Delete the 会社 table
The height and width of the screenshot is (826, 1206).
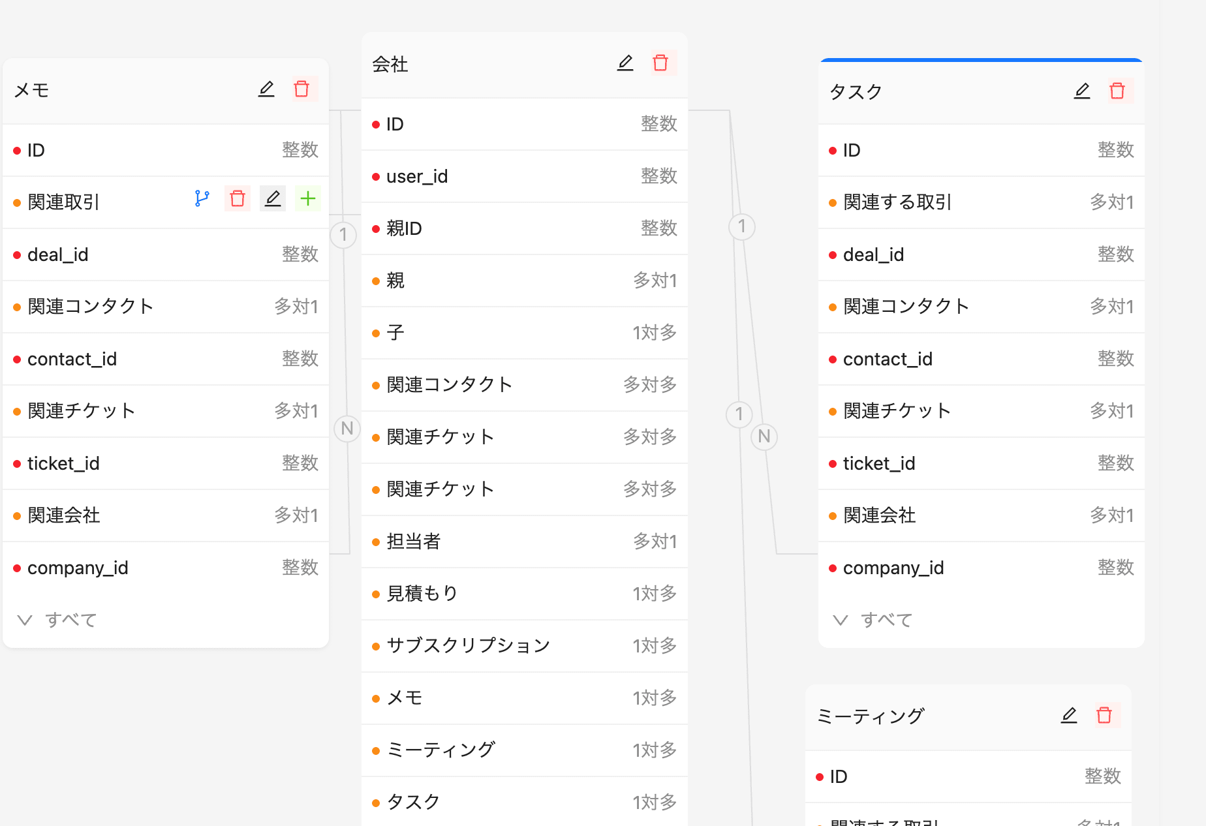pyautogui.click(x=660, y=63)
